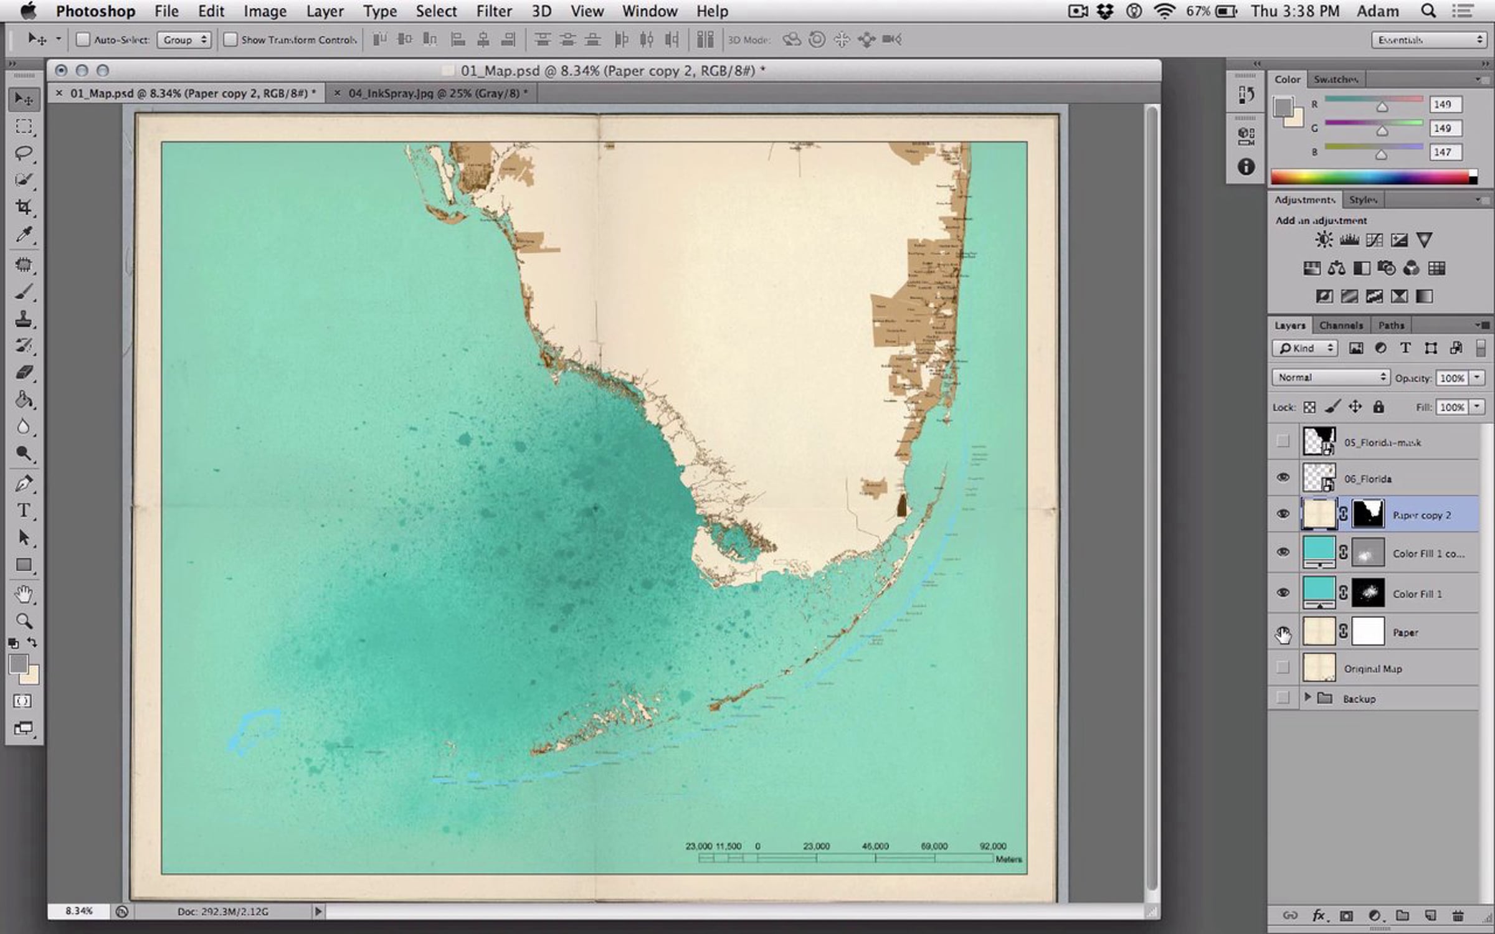Open the Filter menu
1495x934 pixels.
pos(494,11)
